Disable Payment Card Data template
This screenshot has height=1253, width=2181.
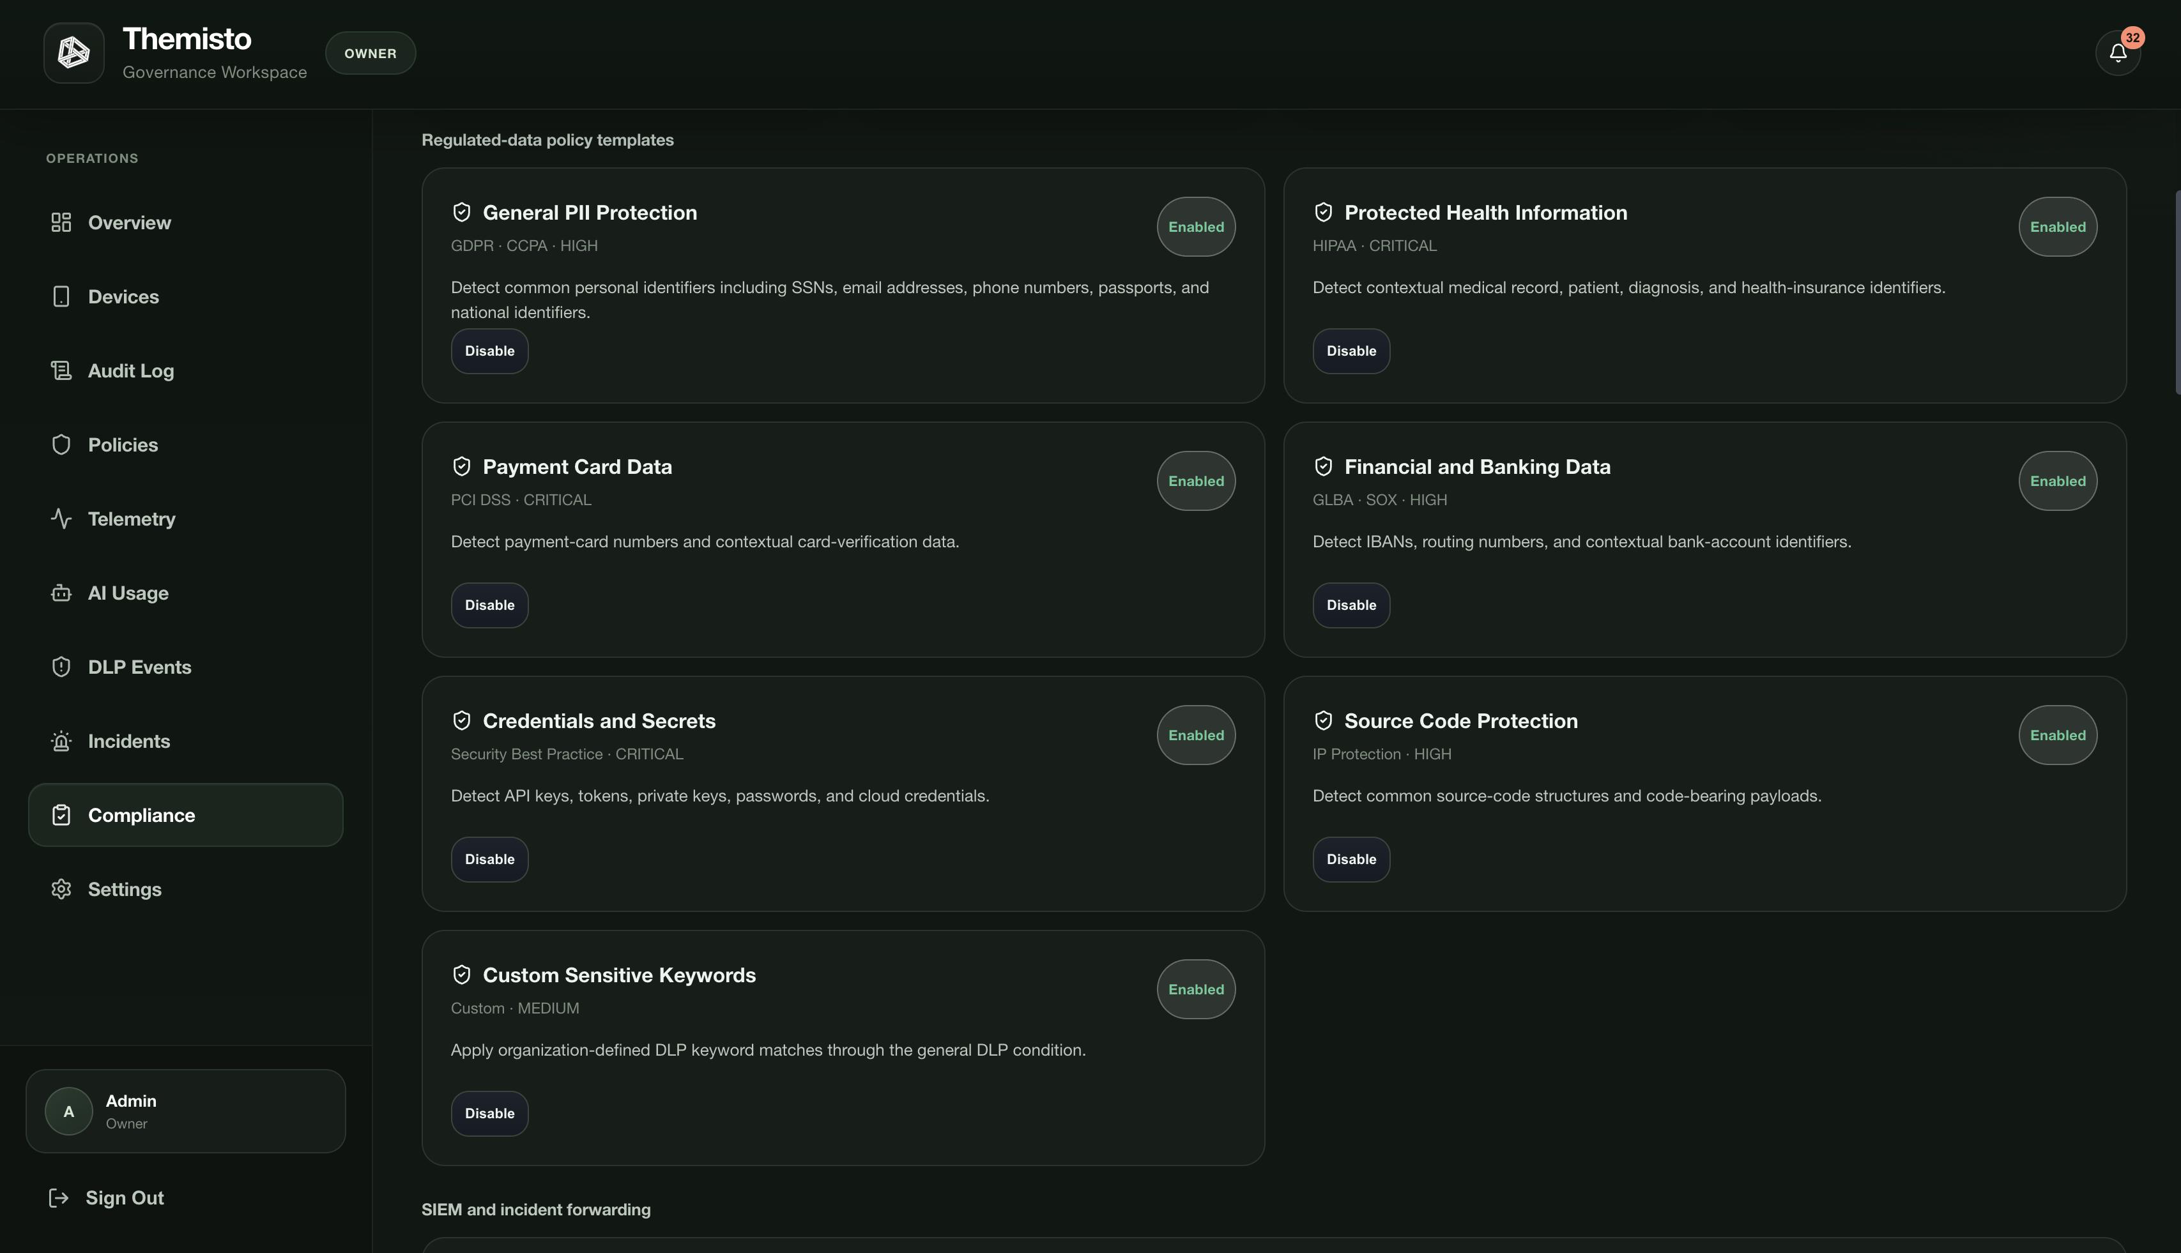click(x=490, y=605)
